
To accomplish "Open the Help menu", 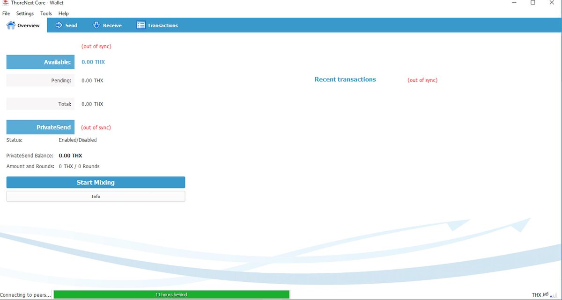I will pos(63,14).
